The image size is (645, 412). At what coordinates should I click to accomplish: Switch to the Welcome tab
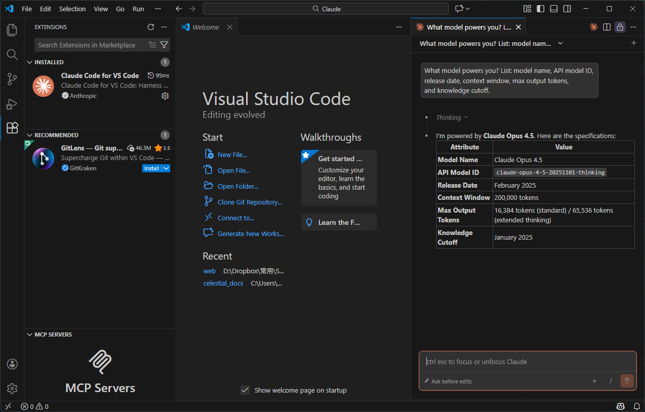[206, 27]
